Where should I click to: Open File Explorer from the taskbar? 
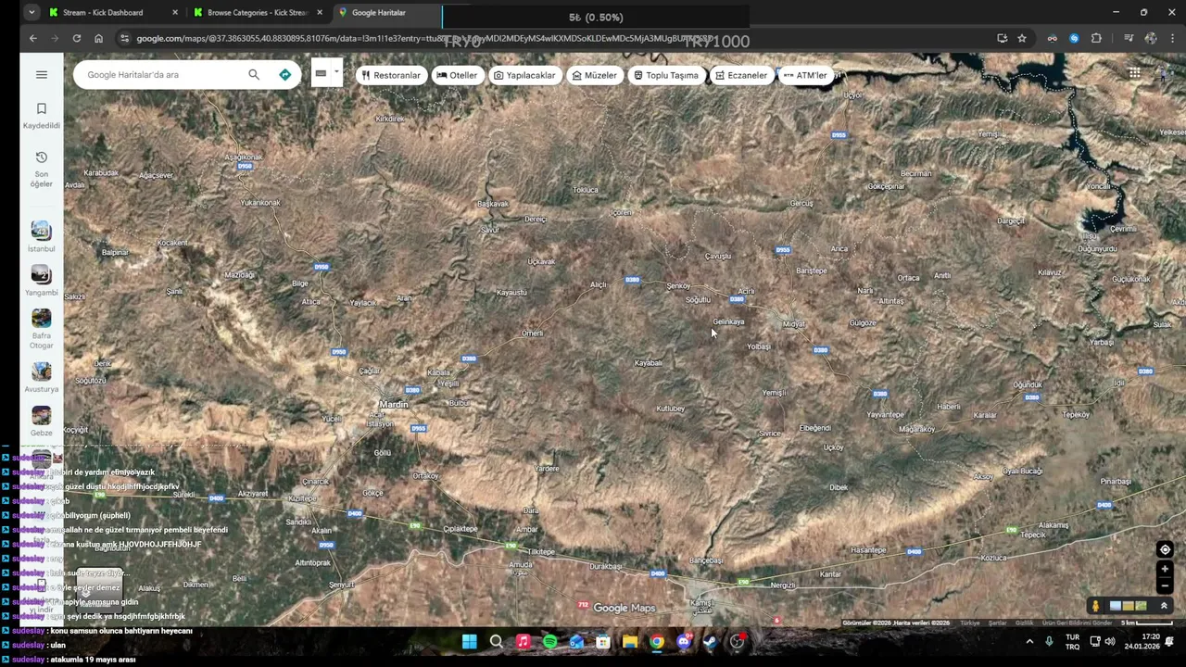[629, 641]
